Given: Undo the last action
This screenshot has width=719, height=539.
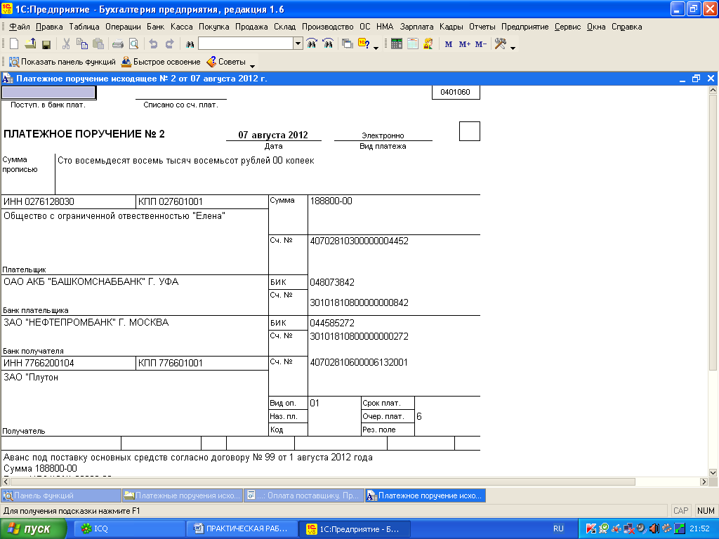Looking at the screenshot, I should pos(153,44).
